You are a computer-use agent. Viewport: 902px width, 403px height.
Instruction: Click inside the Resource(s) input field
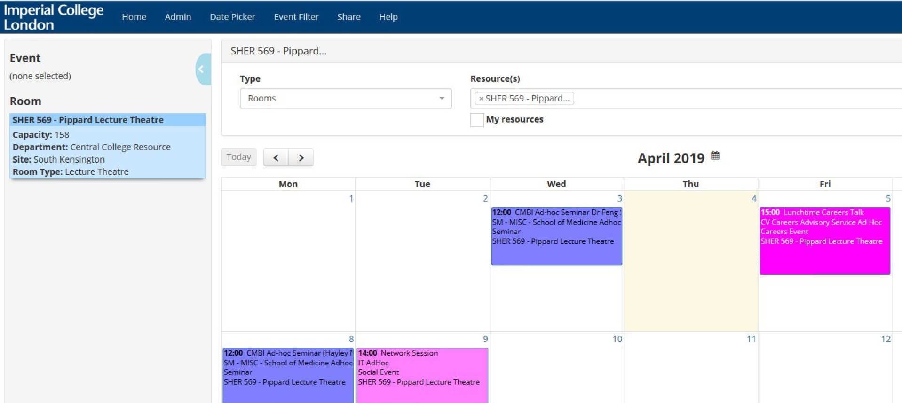734,99
